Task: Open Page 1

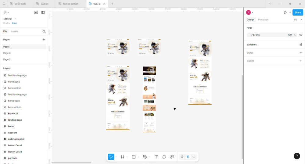Action: point(24,47)
